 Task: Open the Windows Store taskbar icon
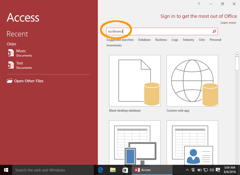tap(125, 170)
